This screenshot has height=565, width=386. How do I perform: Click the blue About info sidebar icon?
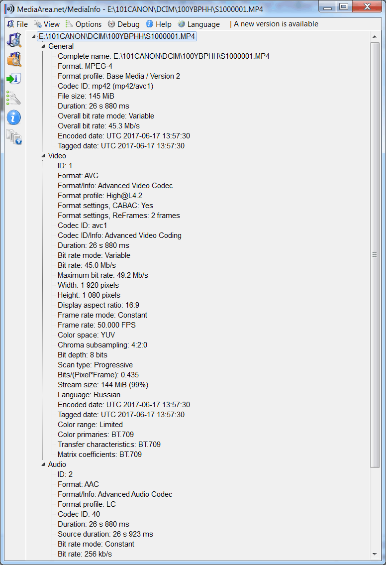coord(14,117)
